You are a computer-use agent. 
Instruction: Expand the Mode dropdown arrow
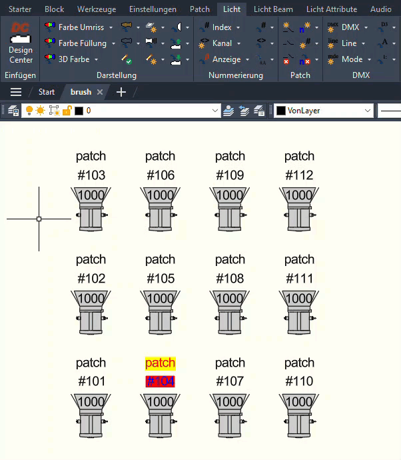(x=369, y=59)
